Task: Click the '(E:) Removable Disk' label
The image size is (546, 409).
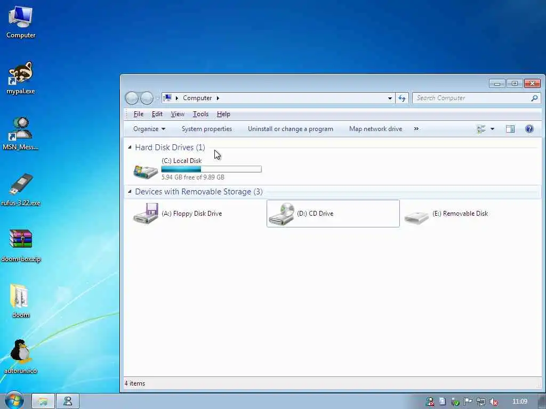Action: tap(460, 214)
